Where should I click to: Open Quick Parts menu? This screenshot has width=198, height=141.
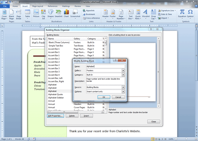pos(138,14)
